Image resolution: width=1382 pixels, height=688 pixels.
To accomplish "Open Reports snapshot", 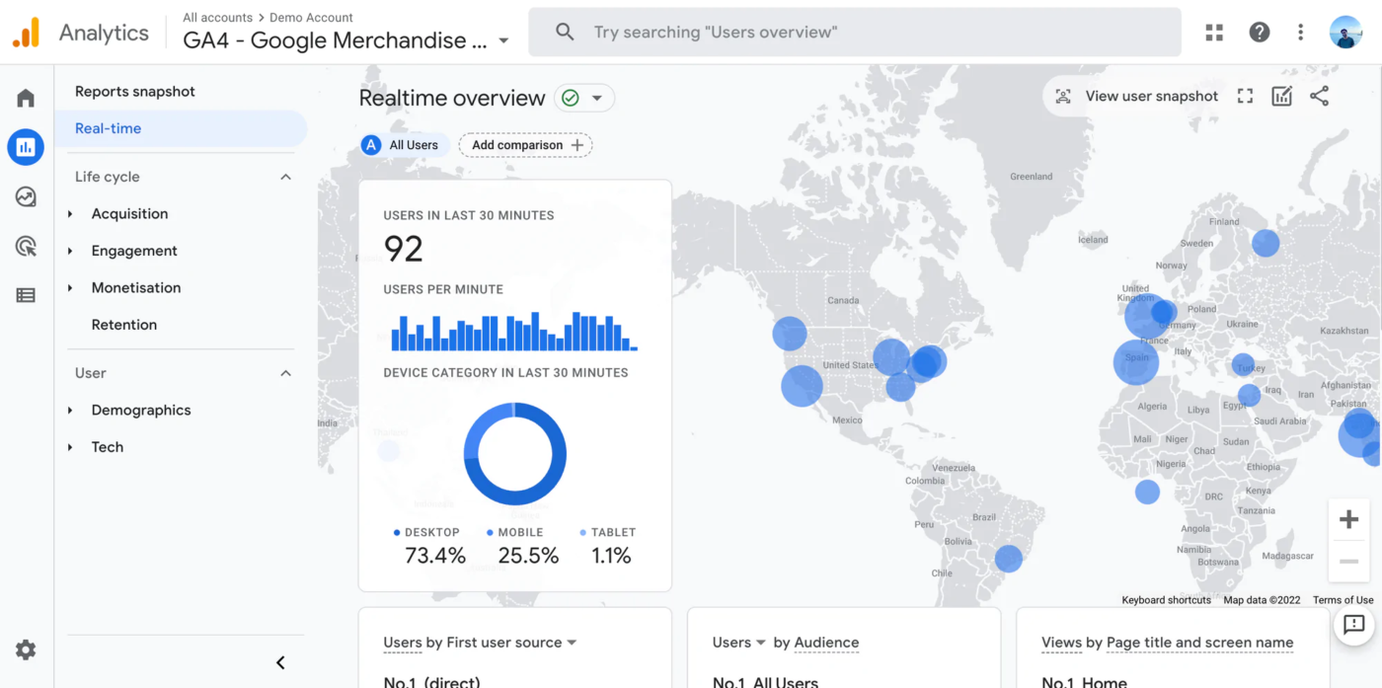I will [x=135, y=92].
